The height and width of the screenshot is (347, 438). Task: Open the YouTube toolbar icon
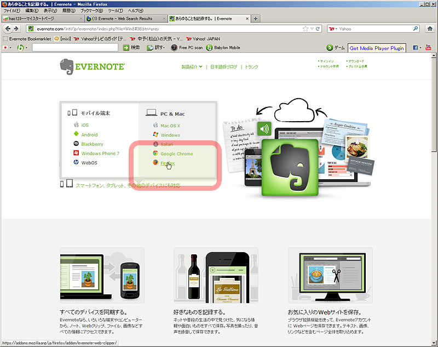[428, 48]
